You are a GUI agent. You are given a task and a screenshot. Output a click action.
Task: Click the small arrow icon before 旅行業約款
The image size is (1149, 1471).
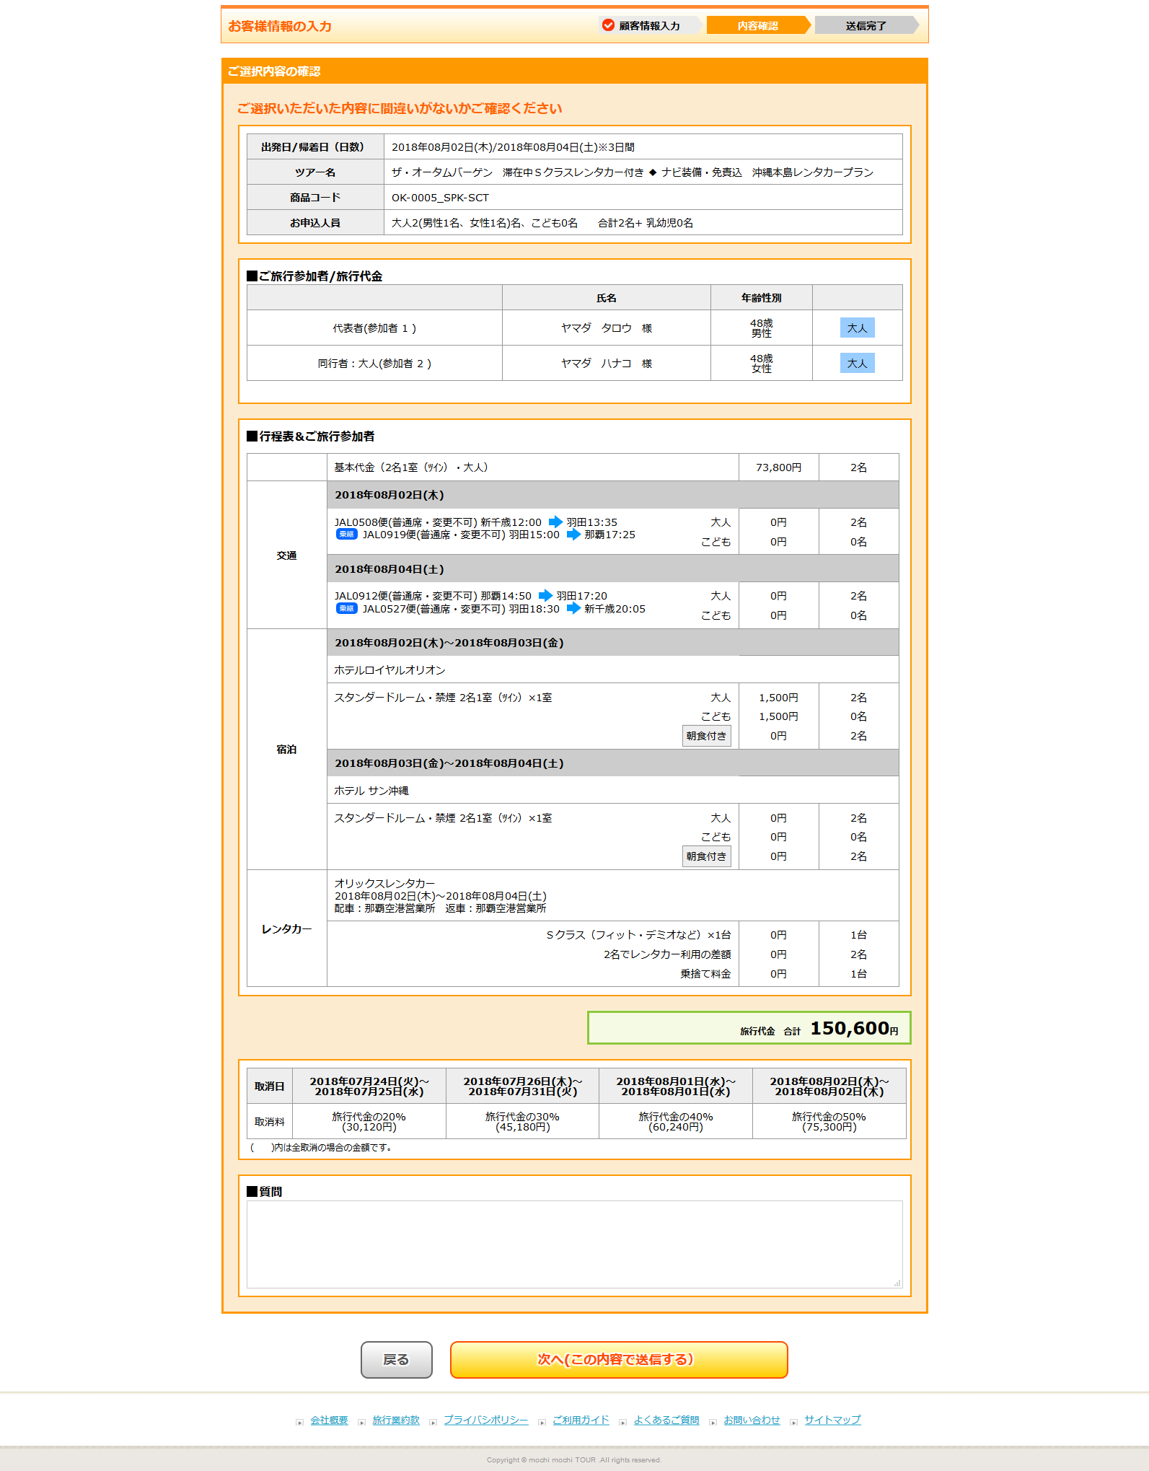(x=361, y=1422)
